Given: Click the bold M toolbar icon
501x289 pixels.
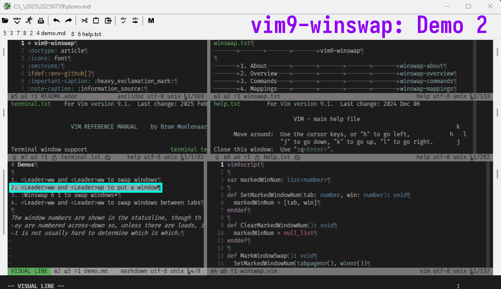Looking at the screenshot, I should pos(151,21).
